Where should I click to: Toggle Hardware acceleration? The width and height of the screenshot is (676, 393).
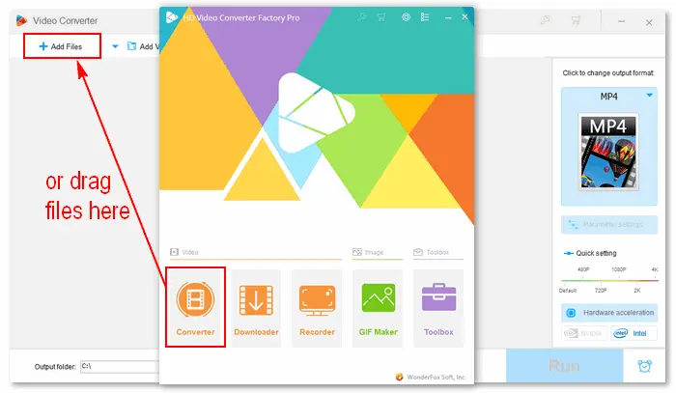coord(608,313)
